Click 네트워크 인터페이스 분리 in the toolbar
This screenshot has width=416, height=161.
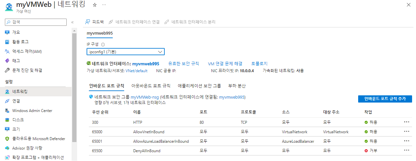190,22
